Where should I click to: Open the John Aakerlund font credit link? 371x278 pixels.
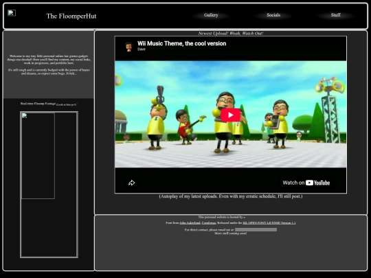(190, 222)
